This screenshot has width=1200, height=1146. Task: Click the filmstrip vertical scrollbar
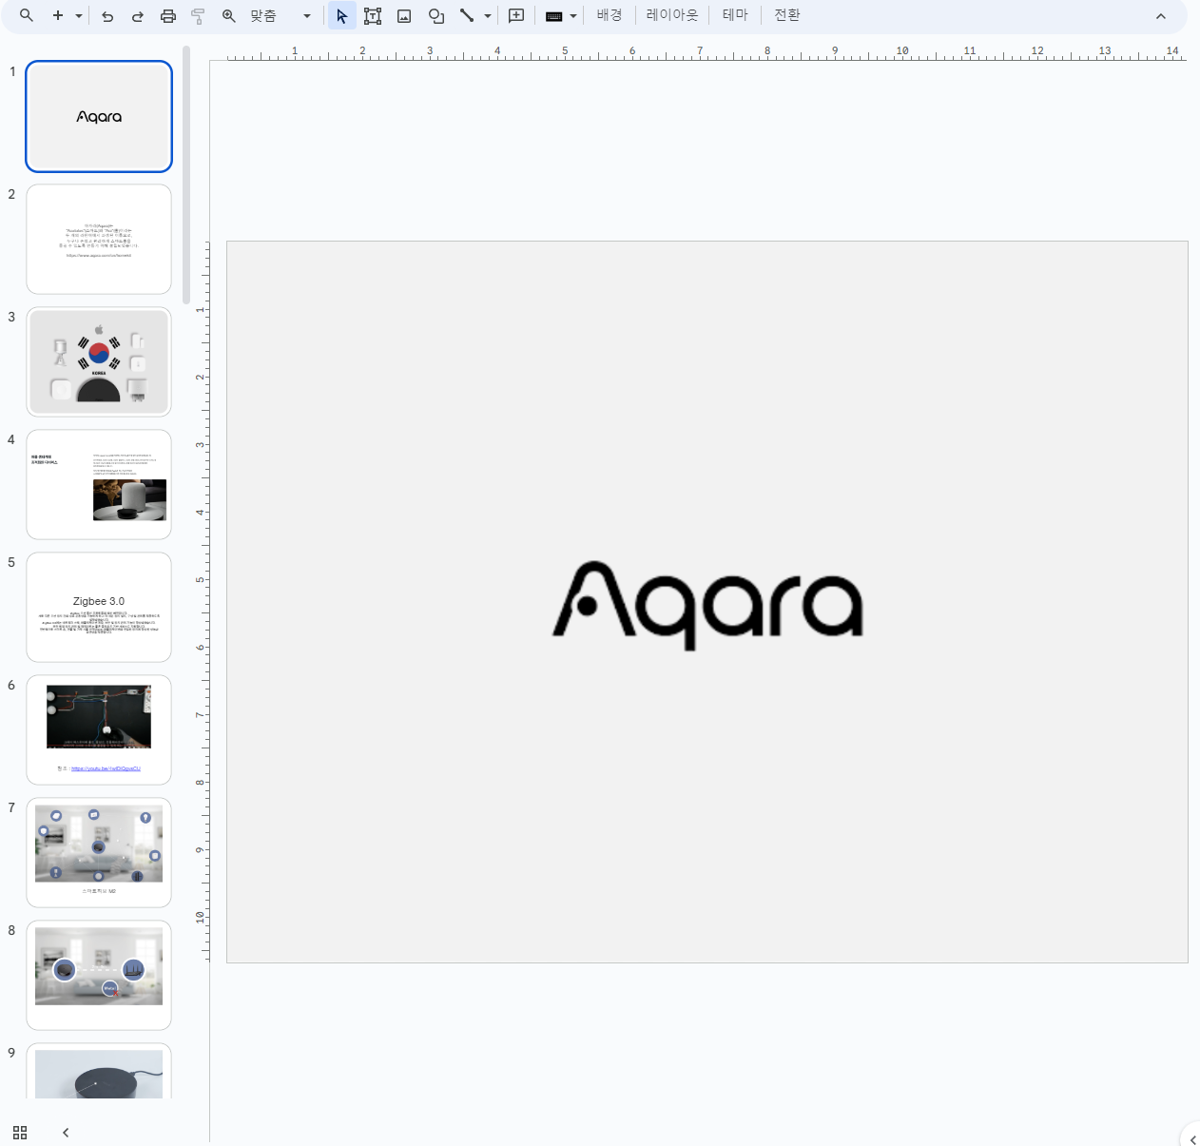(x=186, y=176)
